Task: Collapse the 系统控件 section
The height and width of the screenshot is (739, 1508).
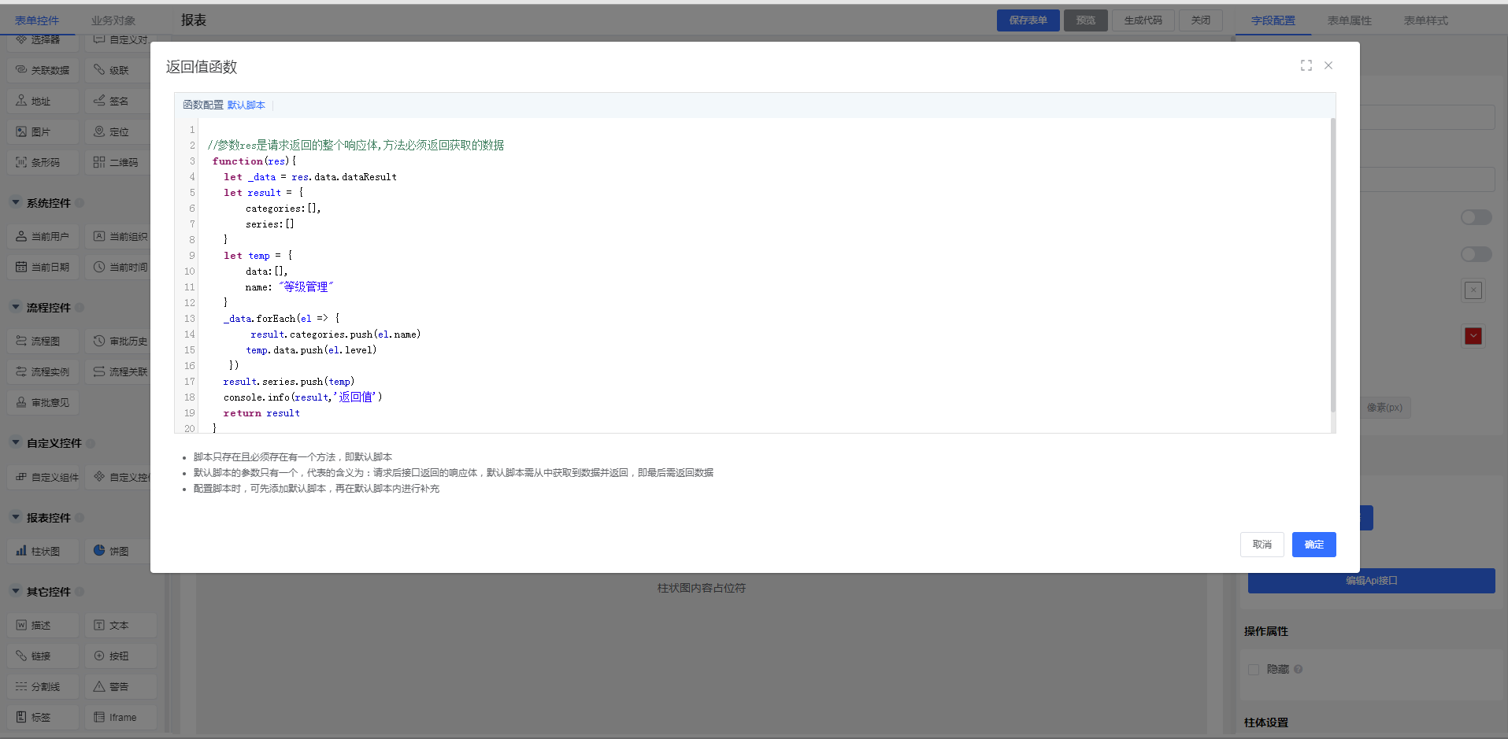Action: tap(16, 203)
